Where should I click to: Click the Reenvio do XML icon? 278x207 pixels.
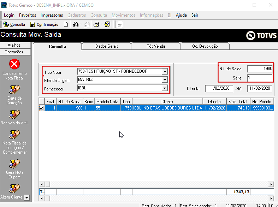point(14,114)
